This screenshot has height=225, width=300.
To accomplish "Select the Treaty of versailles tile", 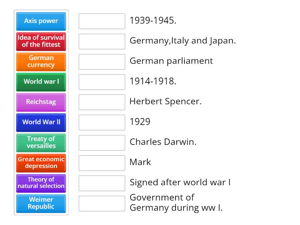I will pyautogui.click(x=41, y=142).
